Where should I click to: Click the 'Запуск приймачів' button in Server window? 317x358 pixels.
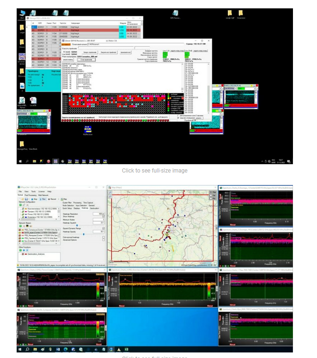(90, 52)
